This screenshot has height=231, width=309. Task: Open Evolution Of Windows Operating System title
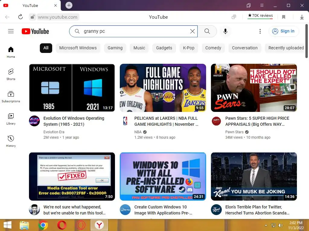[74, 121]
